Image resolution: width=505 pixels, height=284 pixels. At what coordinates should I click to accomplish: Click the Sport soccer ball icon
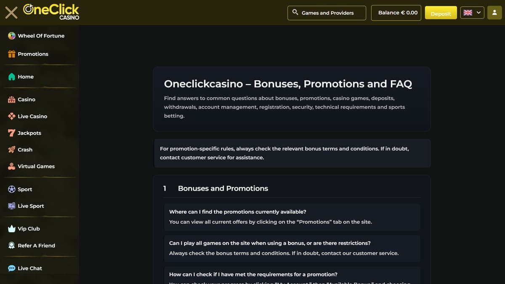tap(12, 189)
